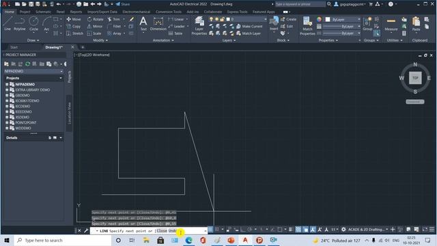This screenshot has width=437, height=246.
Task: Open the workspace ACADE & 2D Drafting dropdown
Action: tap(387, 230)
